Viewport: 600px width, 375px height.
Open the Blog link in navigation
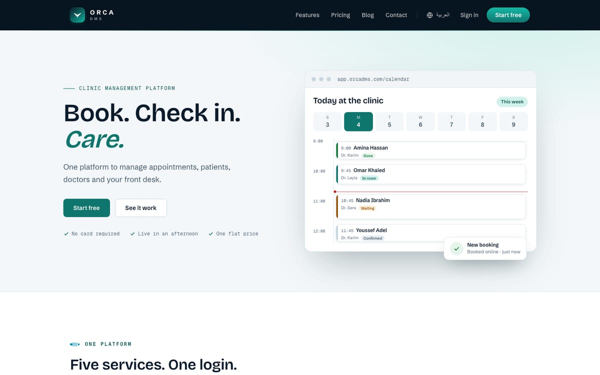(368, 15)
